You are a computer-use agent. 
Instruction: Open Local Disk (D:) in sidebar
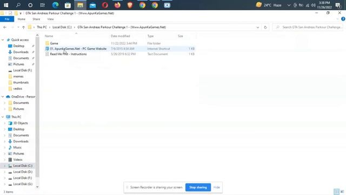point(23,172)
